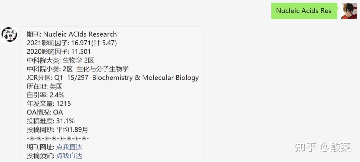Click the 2021影响因子 16.971 text
Screen dimensions: 360x162
pyautogui.click(x=72, y=43)
